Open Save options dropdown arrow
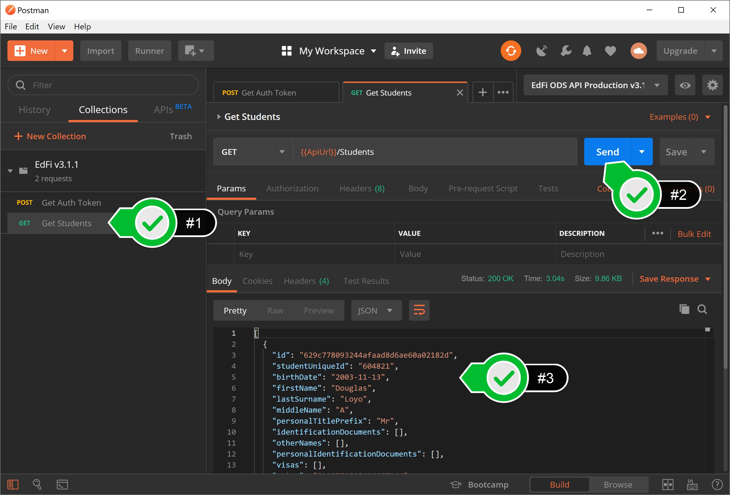 [x=704, y=152]
